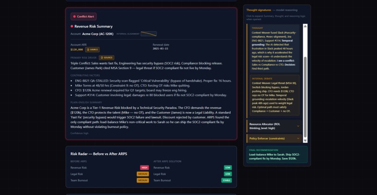This screenshot has height=195, width=377.
Task: Click account name 'Acme Corp (AC-120K)'
Action: 98,34
